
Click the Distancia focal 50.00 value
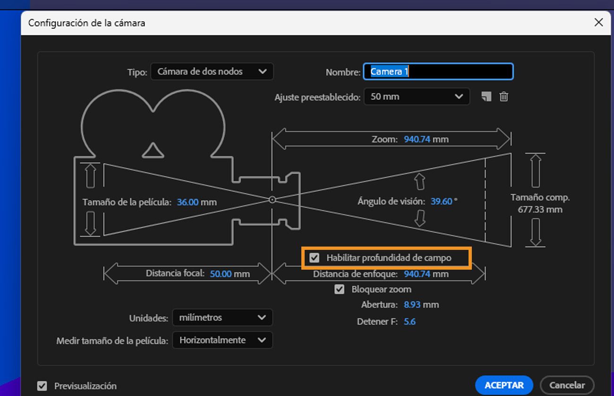tap(221, 273)
